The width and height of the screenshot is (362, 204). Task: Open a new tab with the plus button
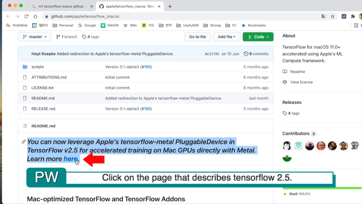click(170, 6)
